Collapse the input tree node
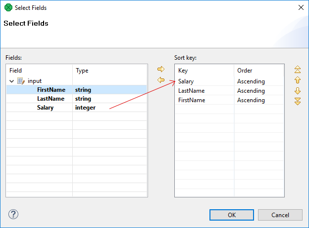Screen dimensions: 309x228 click(12, 81)
